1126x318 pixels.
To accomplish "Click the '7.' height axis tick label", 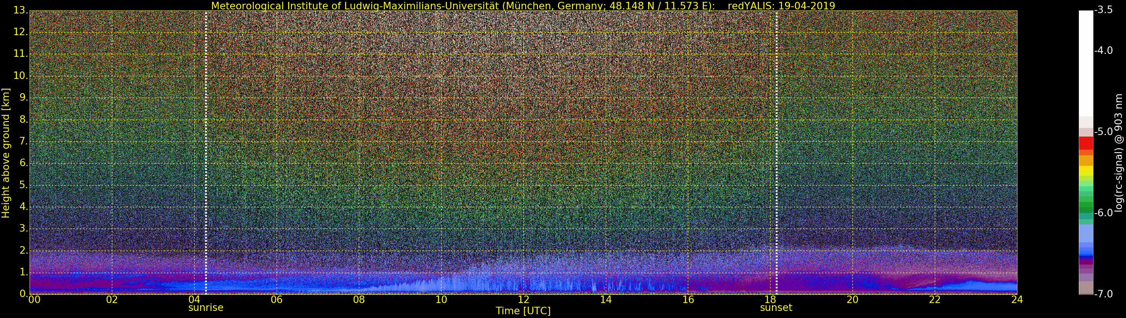I will coord(23,141).
